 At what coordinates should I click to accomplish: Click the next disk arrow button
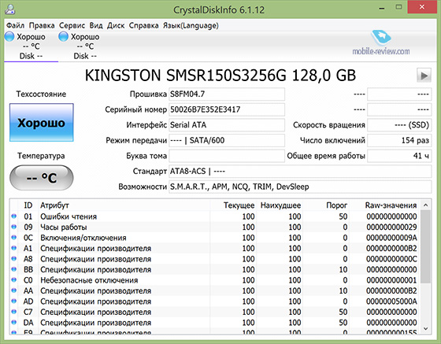424,76
